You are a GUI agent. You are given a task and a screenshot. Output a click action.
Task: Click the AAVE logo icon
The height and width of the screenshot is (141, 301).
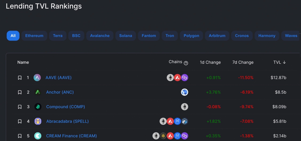tap(37, 78)
